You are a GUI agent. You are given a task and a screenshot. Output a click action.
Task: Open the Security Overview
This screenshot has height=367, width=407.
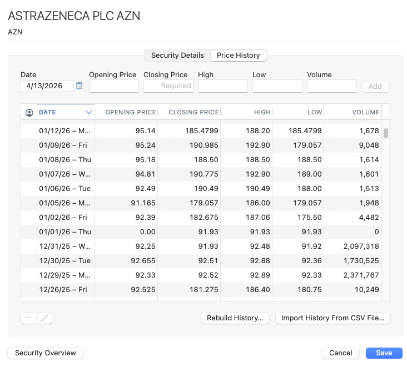(46, 353)
